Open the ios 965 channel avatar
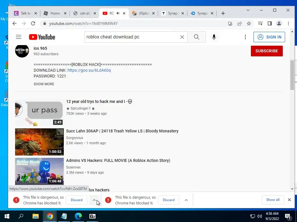This screenshot has height=222, width=297. click(x=22, y=51)
